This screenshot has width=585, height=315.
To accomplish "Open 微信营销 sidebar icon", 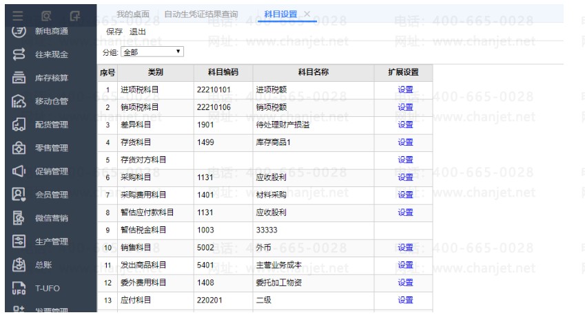I will (x=19, y=218).
